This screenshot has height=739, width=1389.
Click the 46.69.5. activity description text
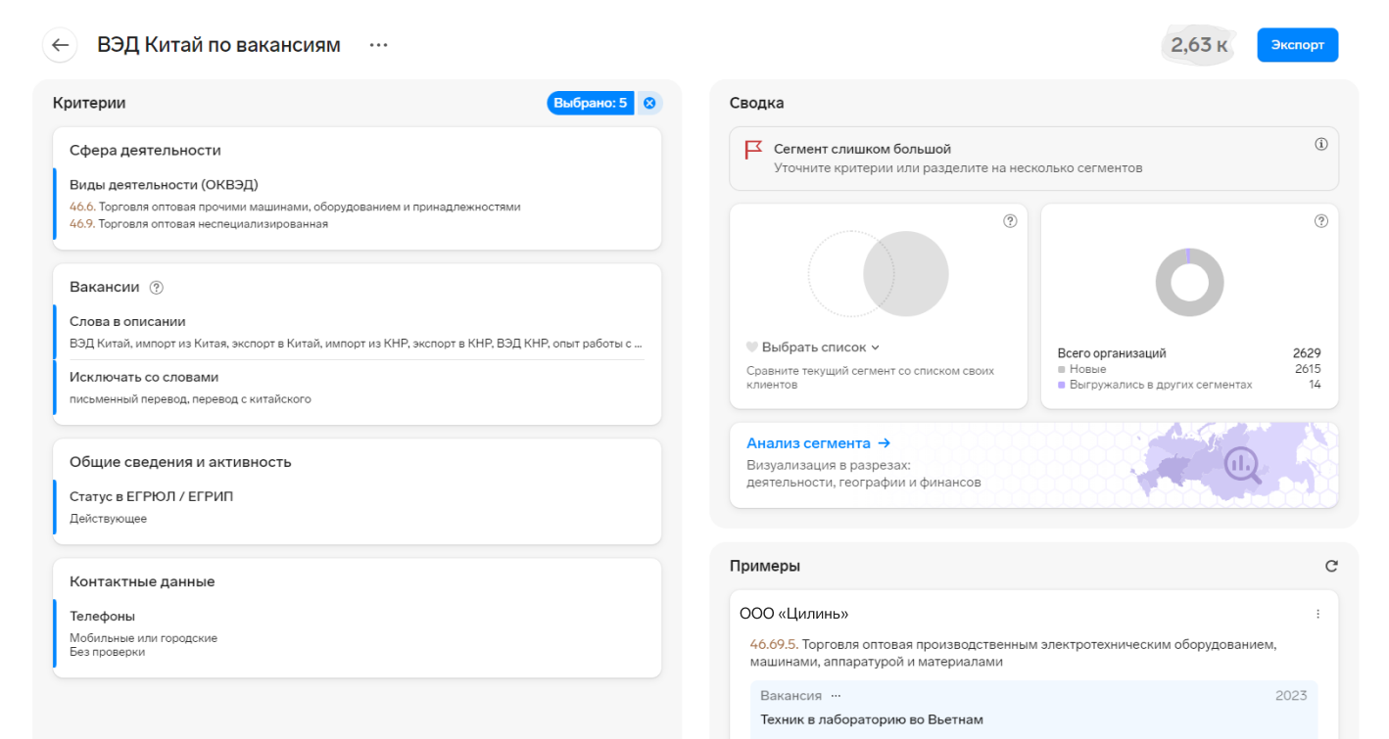pos(1013,653)
